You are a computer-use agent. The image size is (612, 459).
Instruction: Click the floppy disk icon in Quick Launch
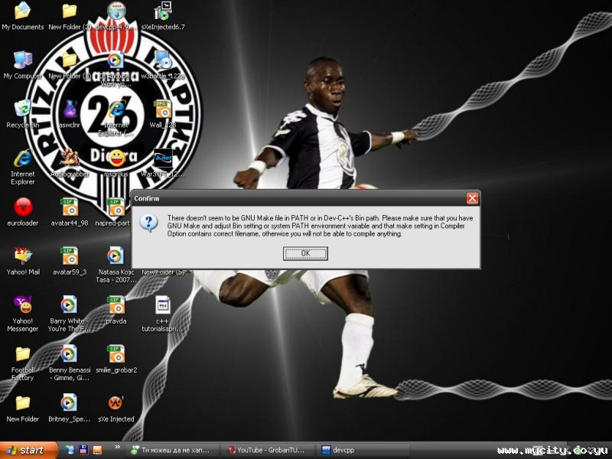tap(83, 450)
